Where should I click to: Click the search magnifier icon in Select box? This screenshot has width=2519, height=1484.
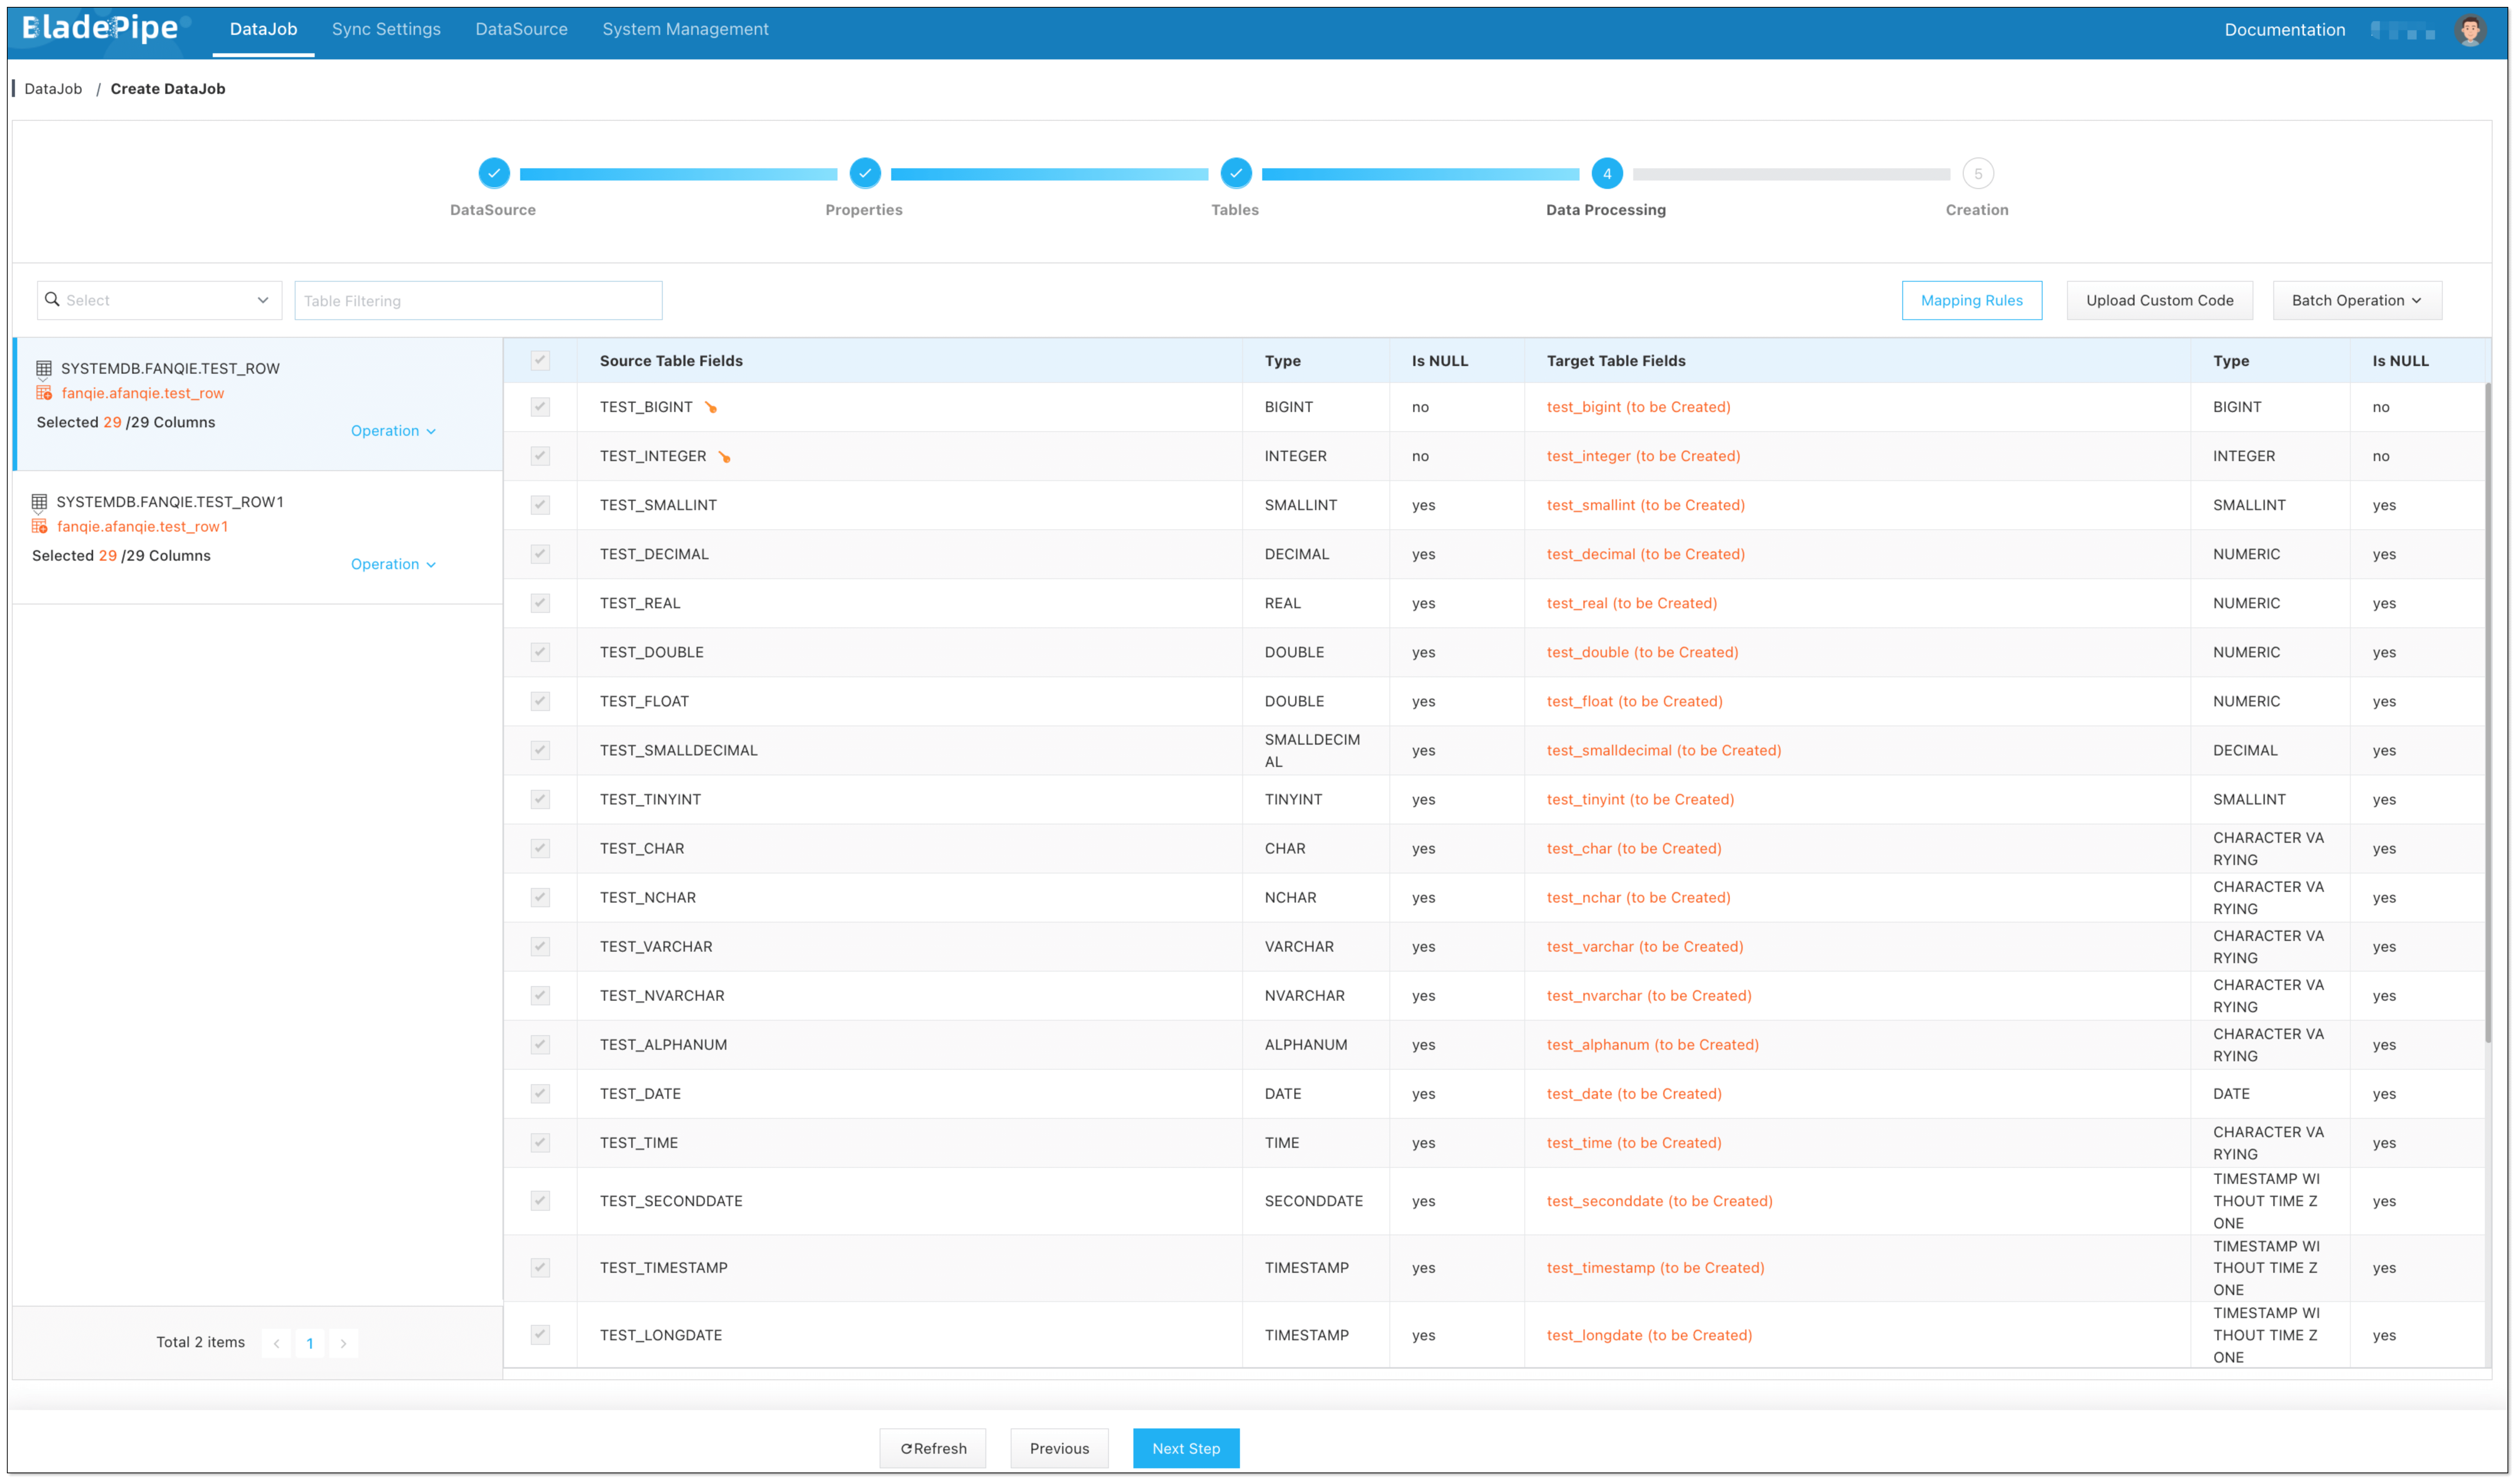pos(52,299)
